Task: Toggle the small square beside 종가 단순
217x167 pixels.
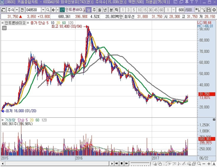Action: point(28,23)
